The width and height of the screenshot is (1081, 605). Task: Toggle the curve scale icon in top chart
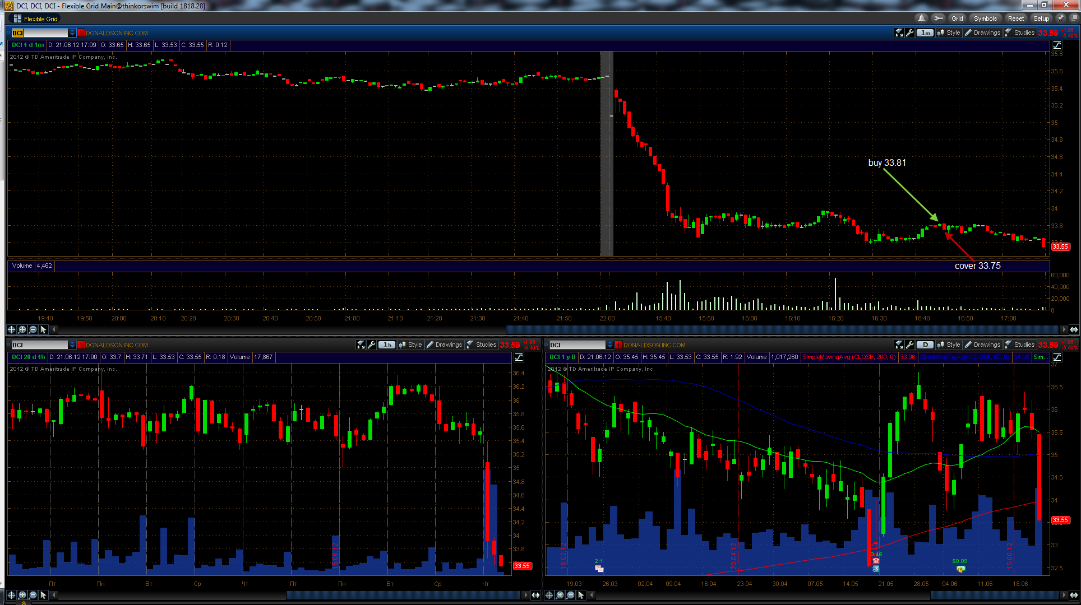tap(1057, 45)
